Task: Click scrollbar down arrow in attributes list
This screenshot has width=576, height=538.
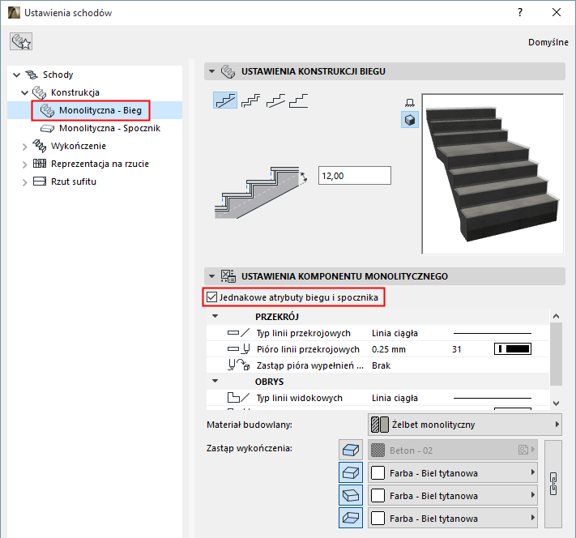Action: pos(557,403)
